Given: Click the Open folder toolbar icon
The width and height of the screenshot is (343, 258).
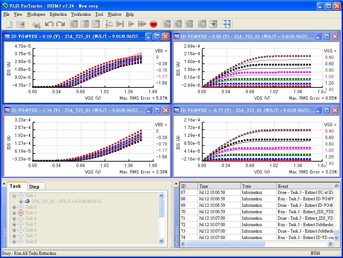Looking at the screenshot, I should (20, 24).
